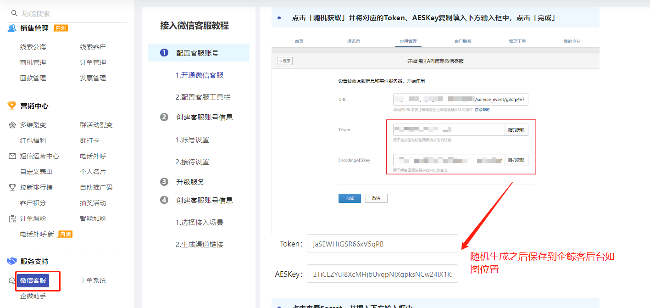Viewport: 650px width, 308px height.
Task: Select the 个人名片 entry
Action: coord(93,172)
